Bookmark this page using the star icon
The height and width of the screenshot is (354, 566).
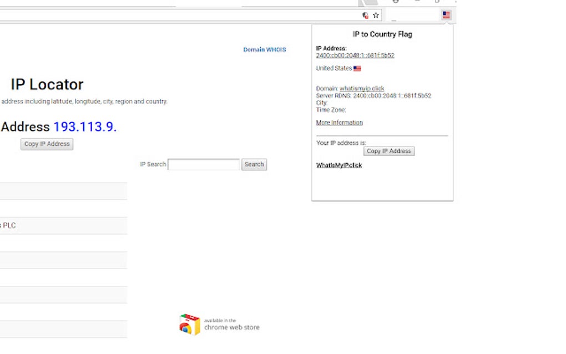(x=376, y=15)
